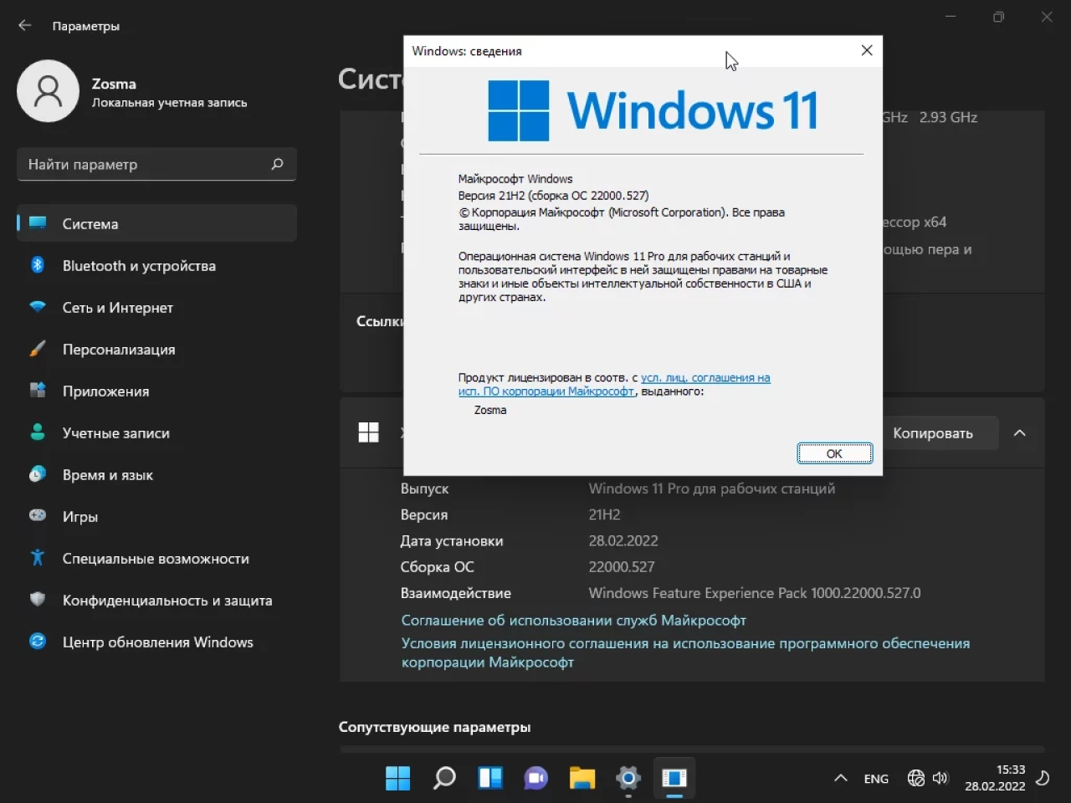Click OK in Windows: сведения dialog
This screenshot has width=1071, height=803.
[x=835, y=453]
